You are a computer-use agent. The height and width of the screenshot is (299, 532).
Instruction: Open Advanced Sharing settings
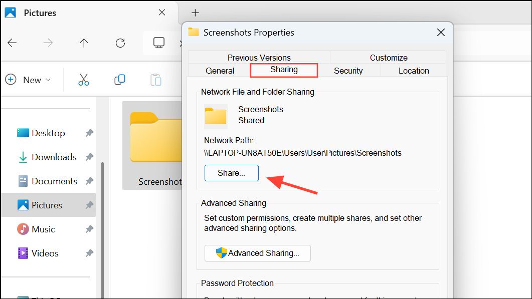point(258,253)
